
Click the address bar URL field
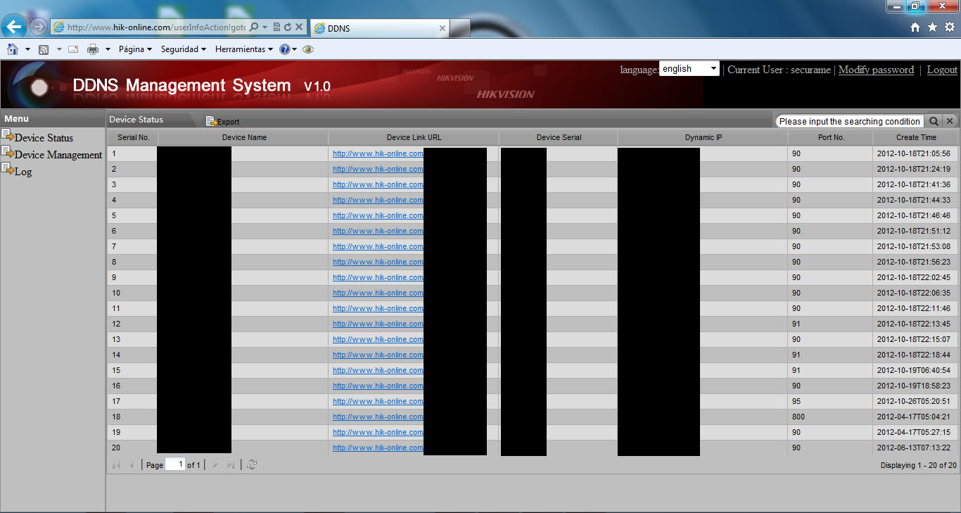pyautogui.click(x=156, y=27)
